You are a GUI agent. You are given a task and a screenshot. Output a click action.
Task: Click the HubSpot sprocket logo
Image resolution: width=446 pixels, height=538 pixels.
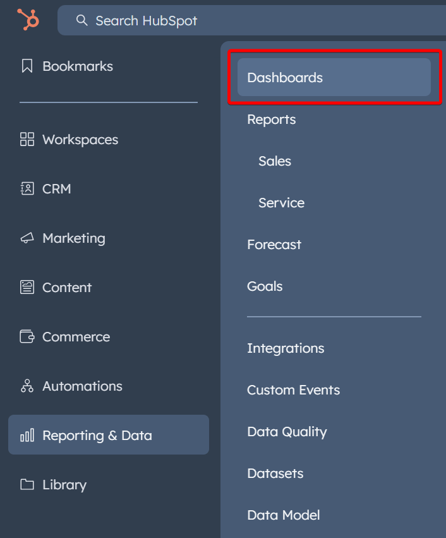(28, 20)
